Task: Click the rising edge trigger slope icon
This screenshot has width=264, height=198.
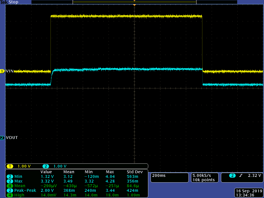Action: [x=241, y=176]
